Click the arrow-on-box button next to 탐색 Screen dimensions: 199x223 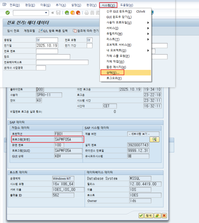(157, 216)
